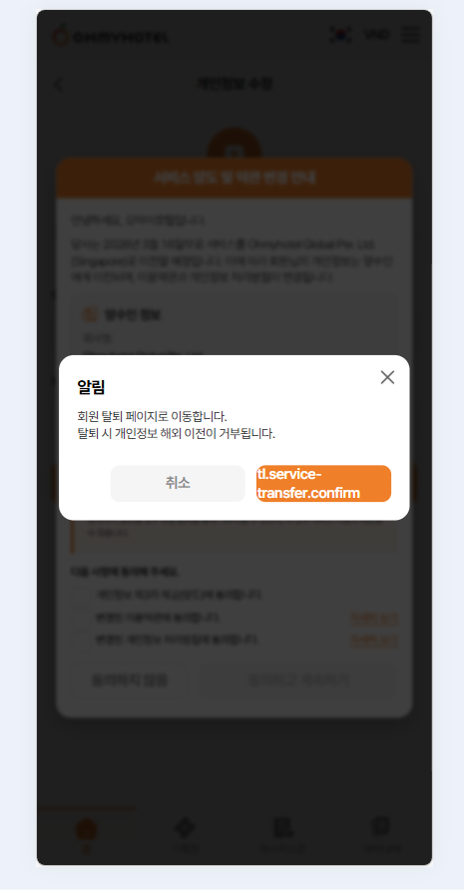
Task: Click the 취소 button
Action: pos(178,484)
